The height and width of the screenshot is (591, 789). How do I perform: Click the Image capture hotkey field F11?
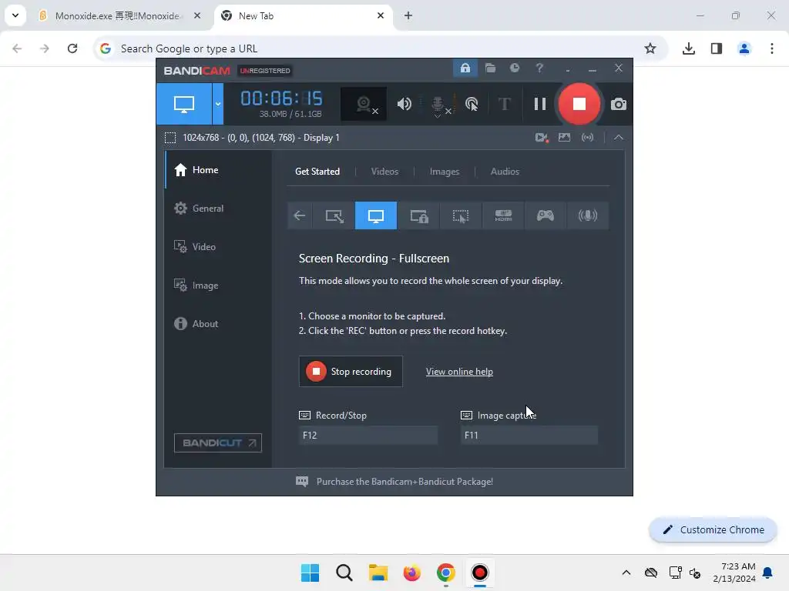[529, 436]
